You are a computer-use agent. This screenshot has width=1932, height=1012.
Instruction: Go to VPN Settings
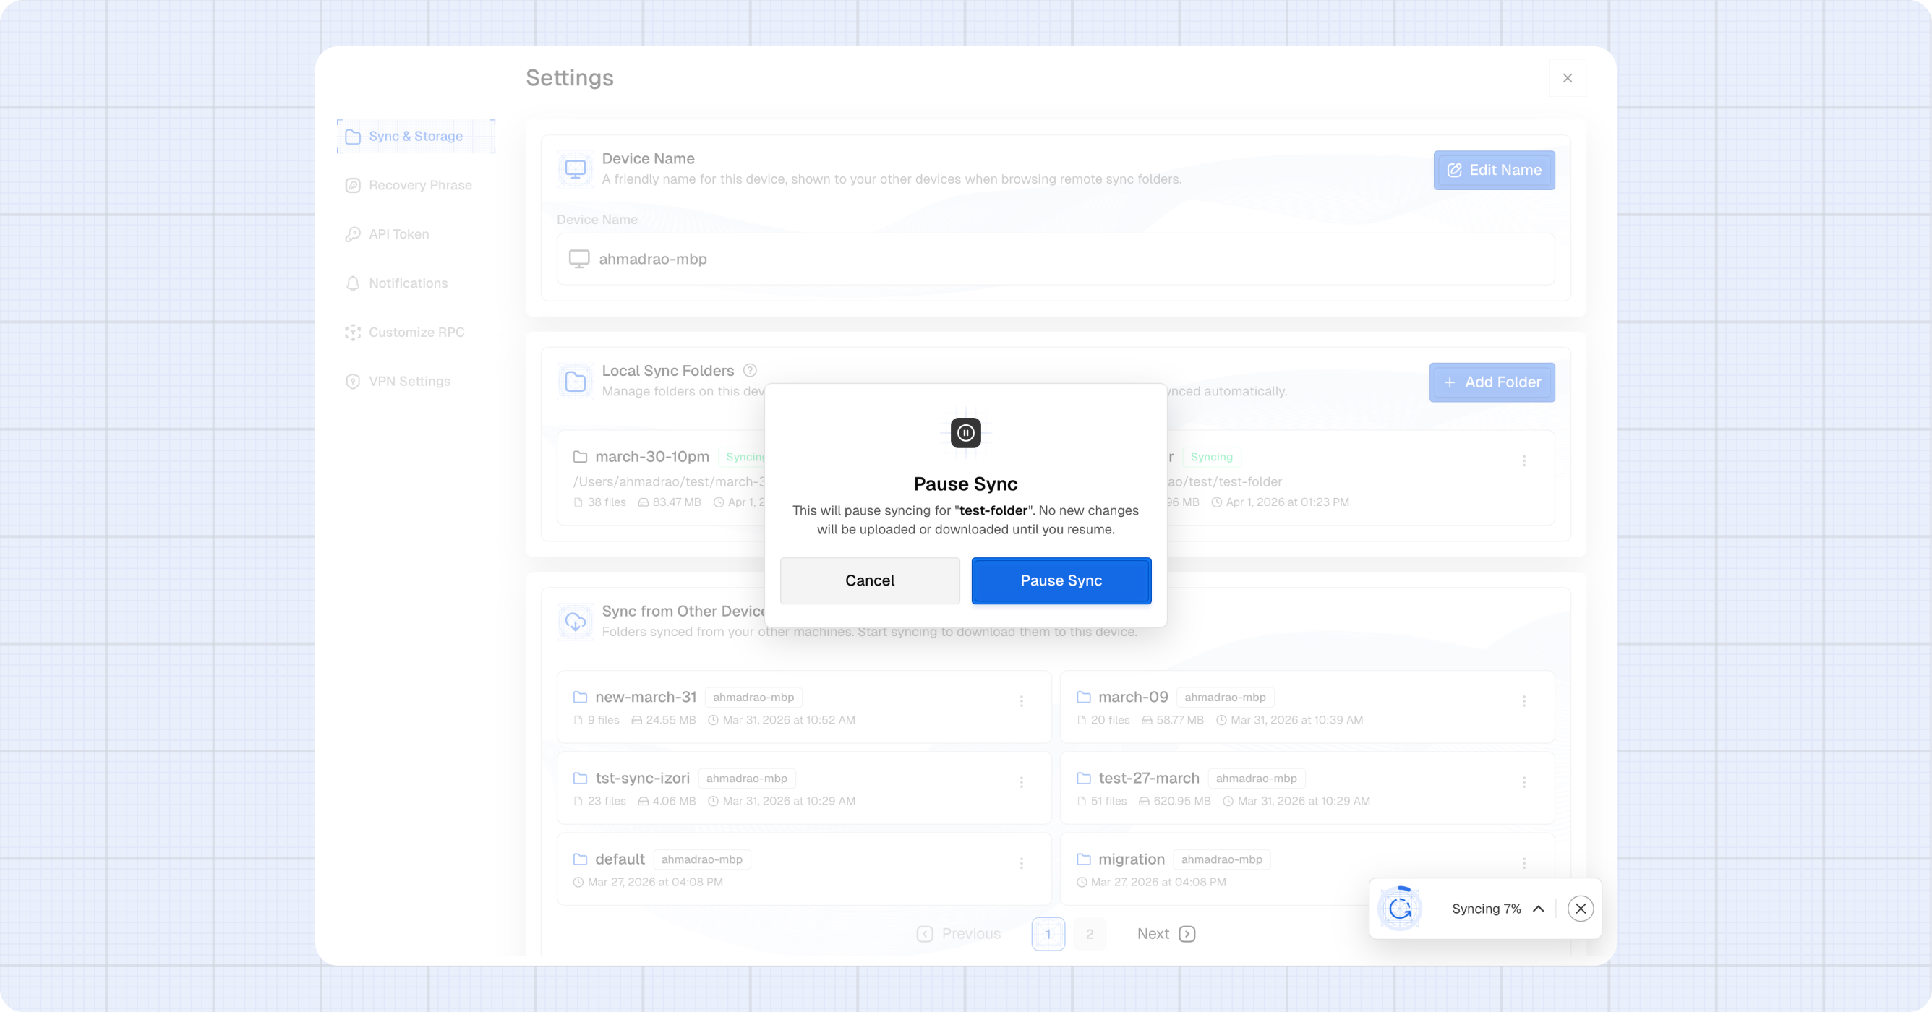click(409, 381)
